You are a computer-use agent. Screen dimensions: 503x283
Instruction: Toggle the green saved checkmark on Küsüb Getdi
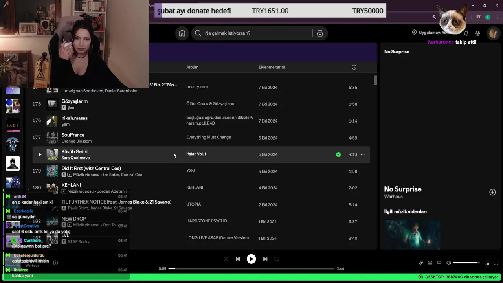coord(338,154)
